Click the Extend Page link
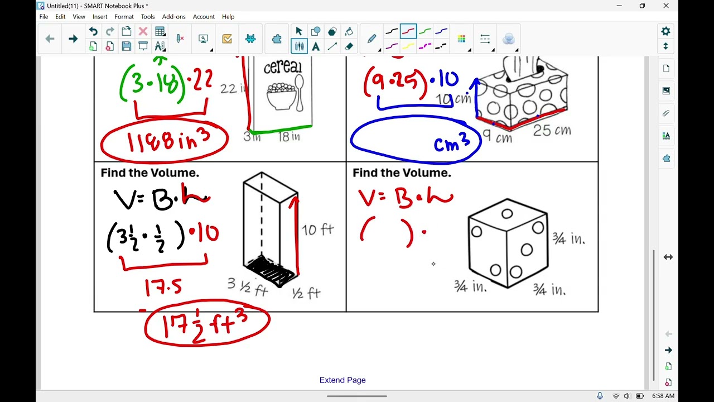The width and height of the screenshot is (714, 402). point(342,380)
